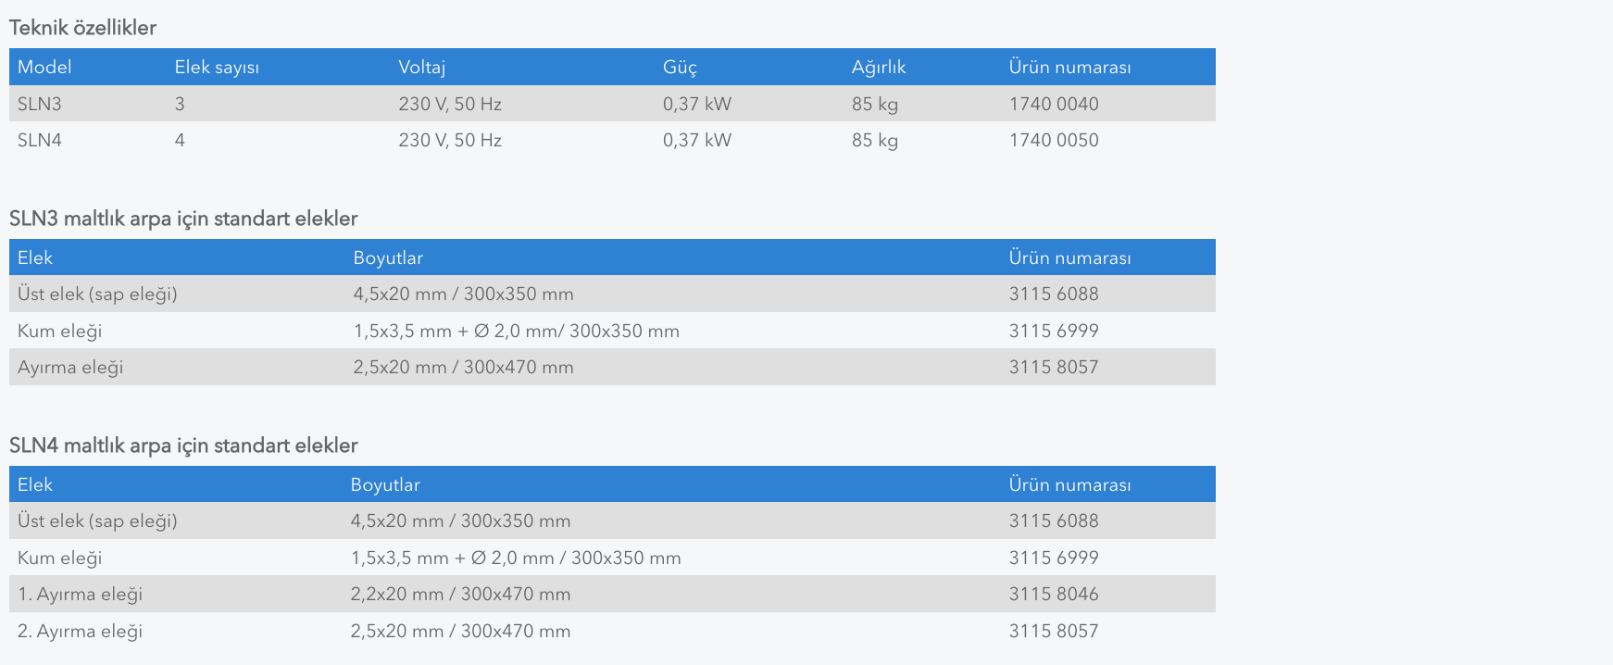Select the 1. Ayırma eleği row
The width and height of the screenshot is (1613, 665).
[x=612, y=594]
